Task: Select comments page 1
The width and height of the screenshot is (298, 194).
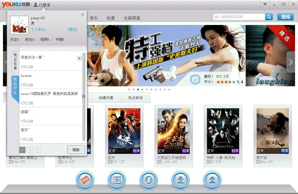Action: point(22,150)
